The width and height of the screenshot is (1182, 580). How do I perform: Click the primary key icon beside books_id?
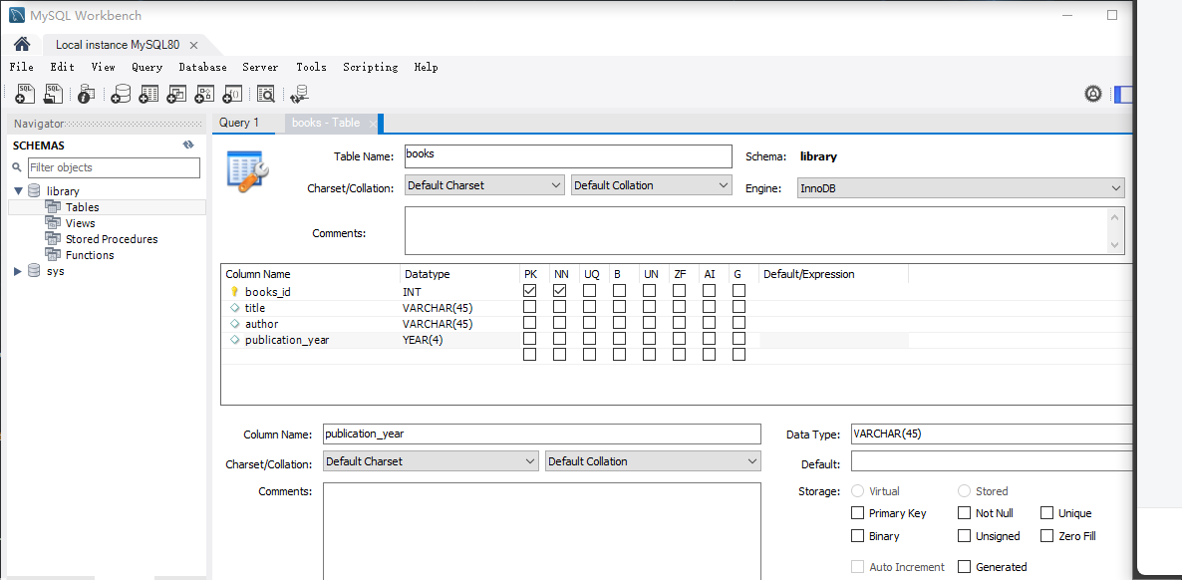[233, 291]
